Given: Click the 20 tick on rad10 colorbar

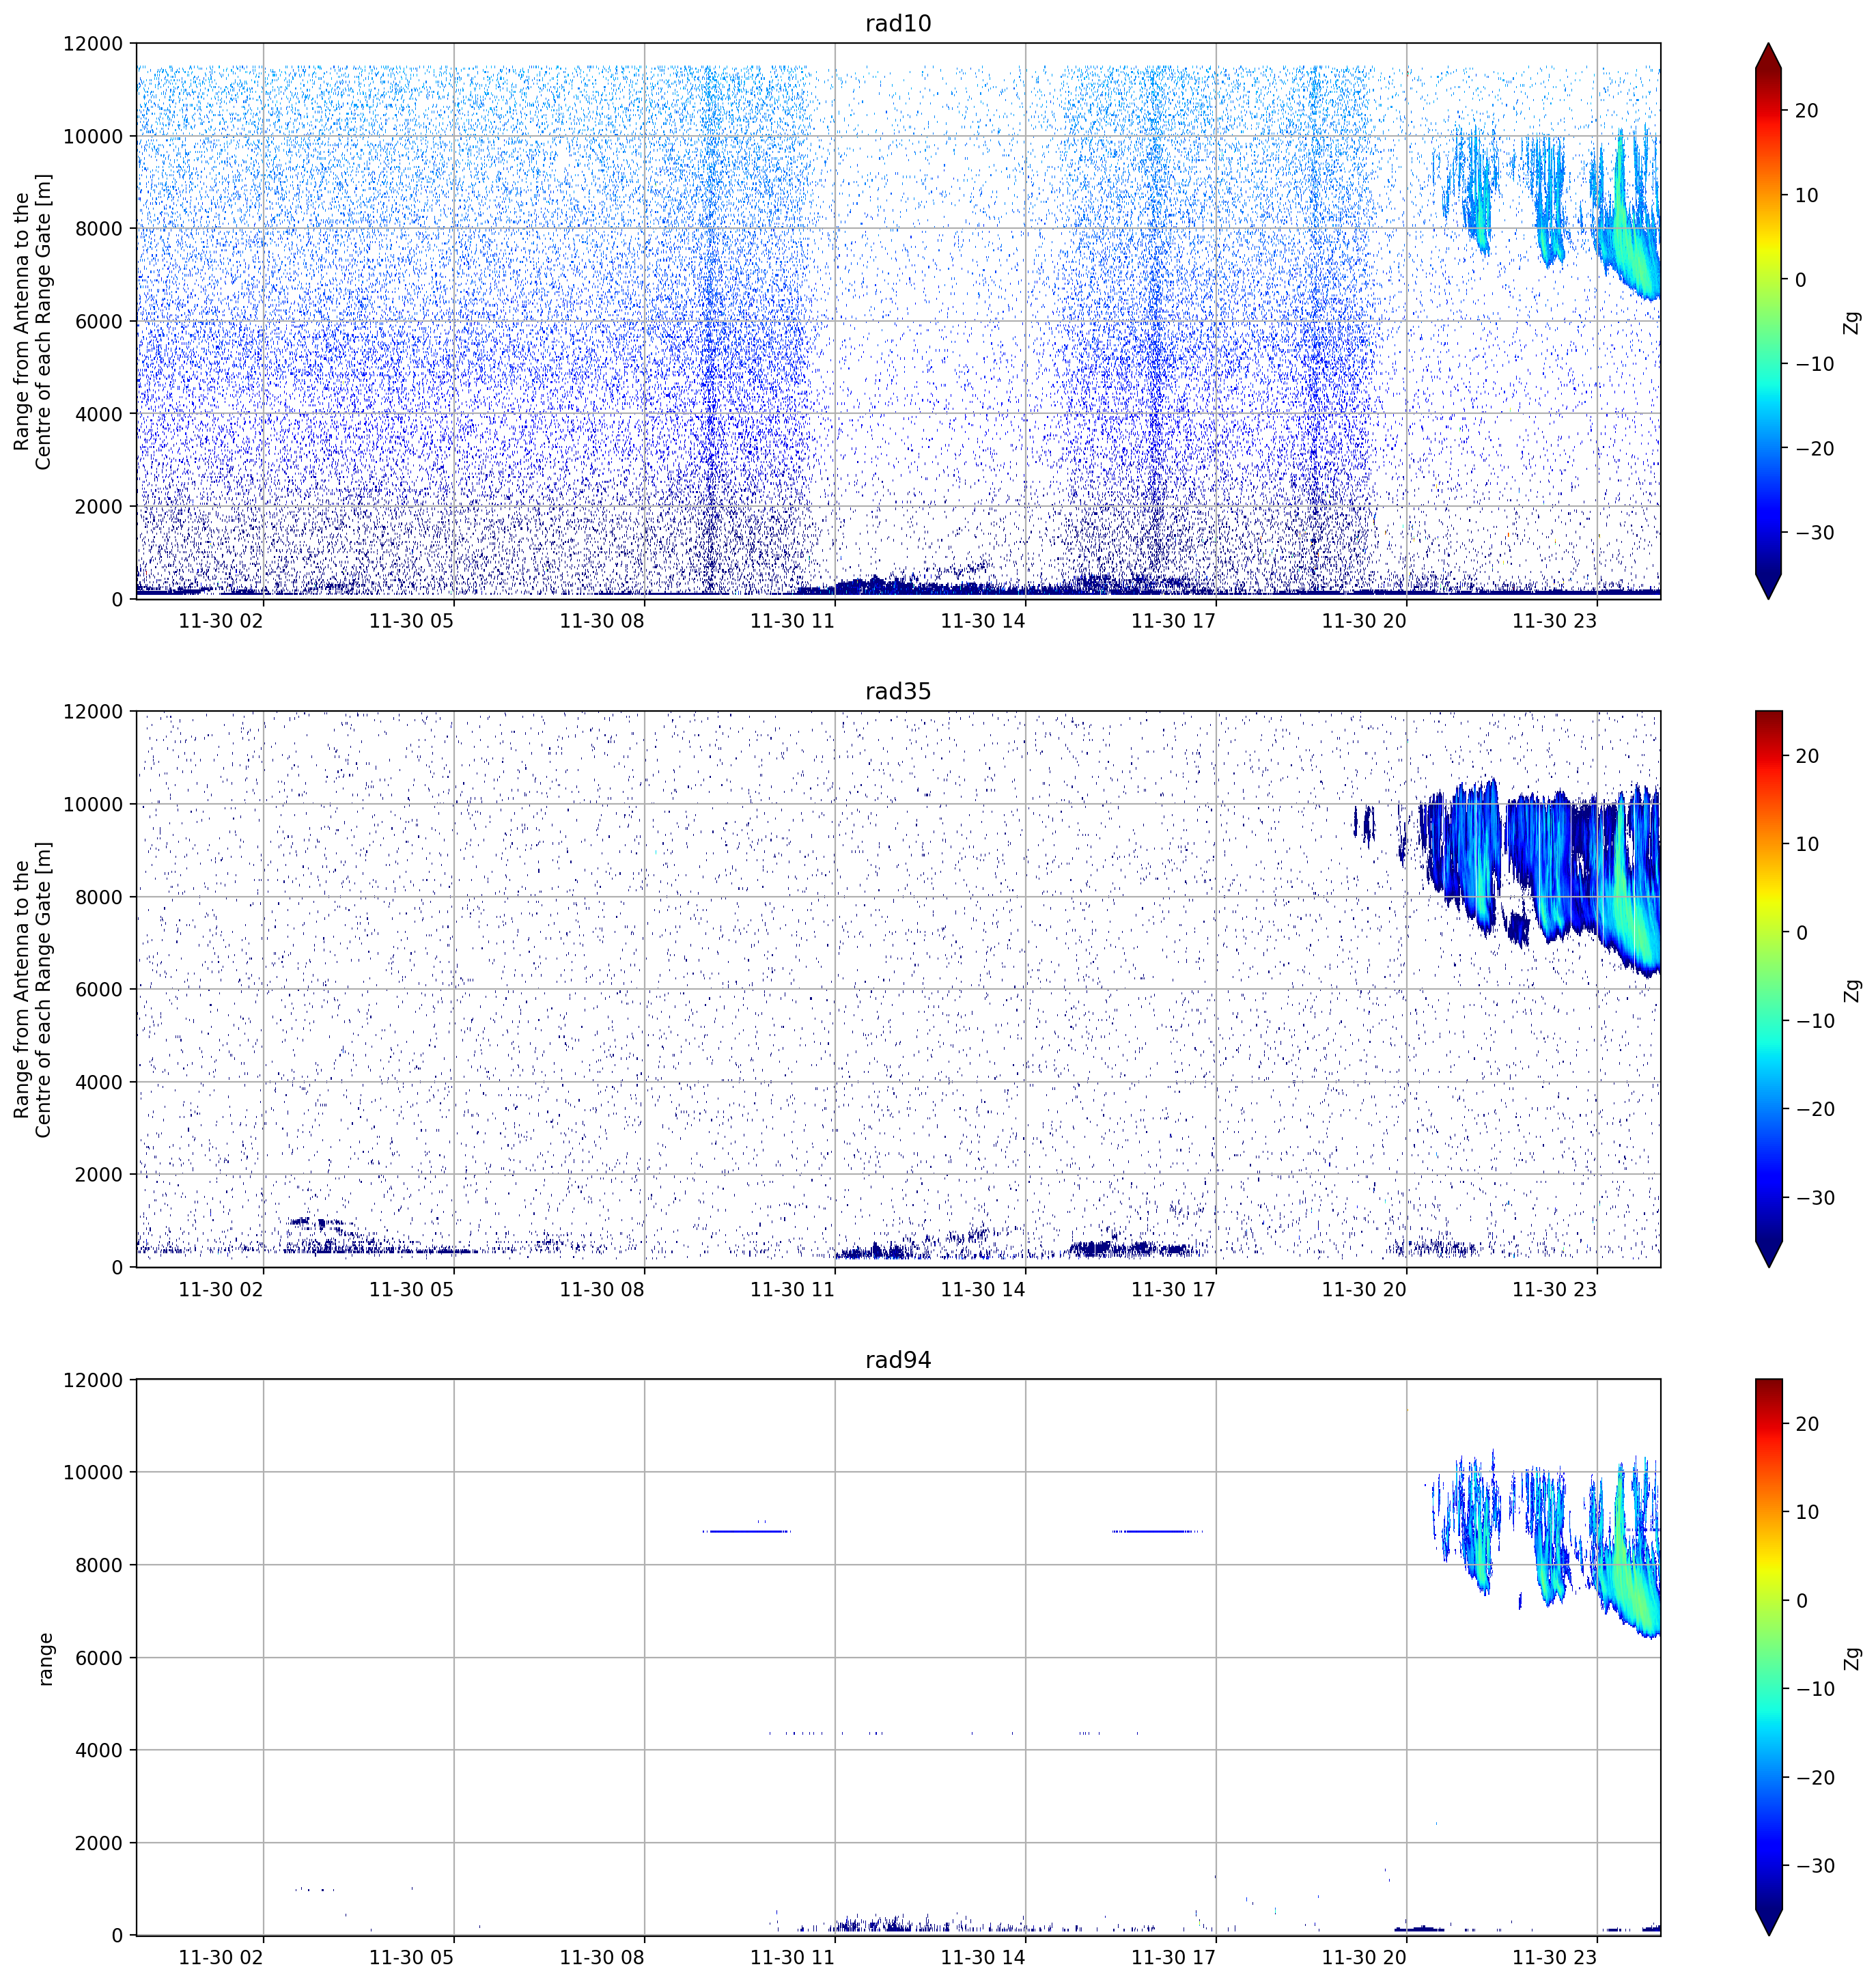Looking at the screenshot, I should coord(1806,111).
